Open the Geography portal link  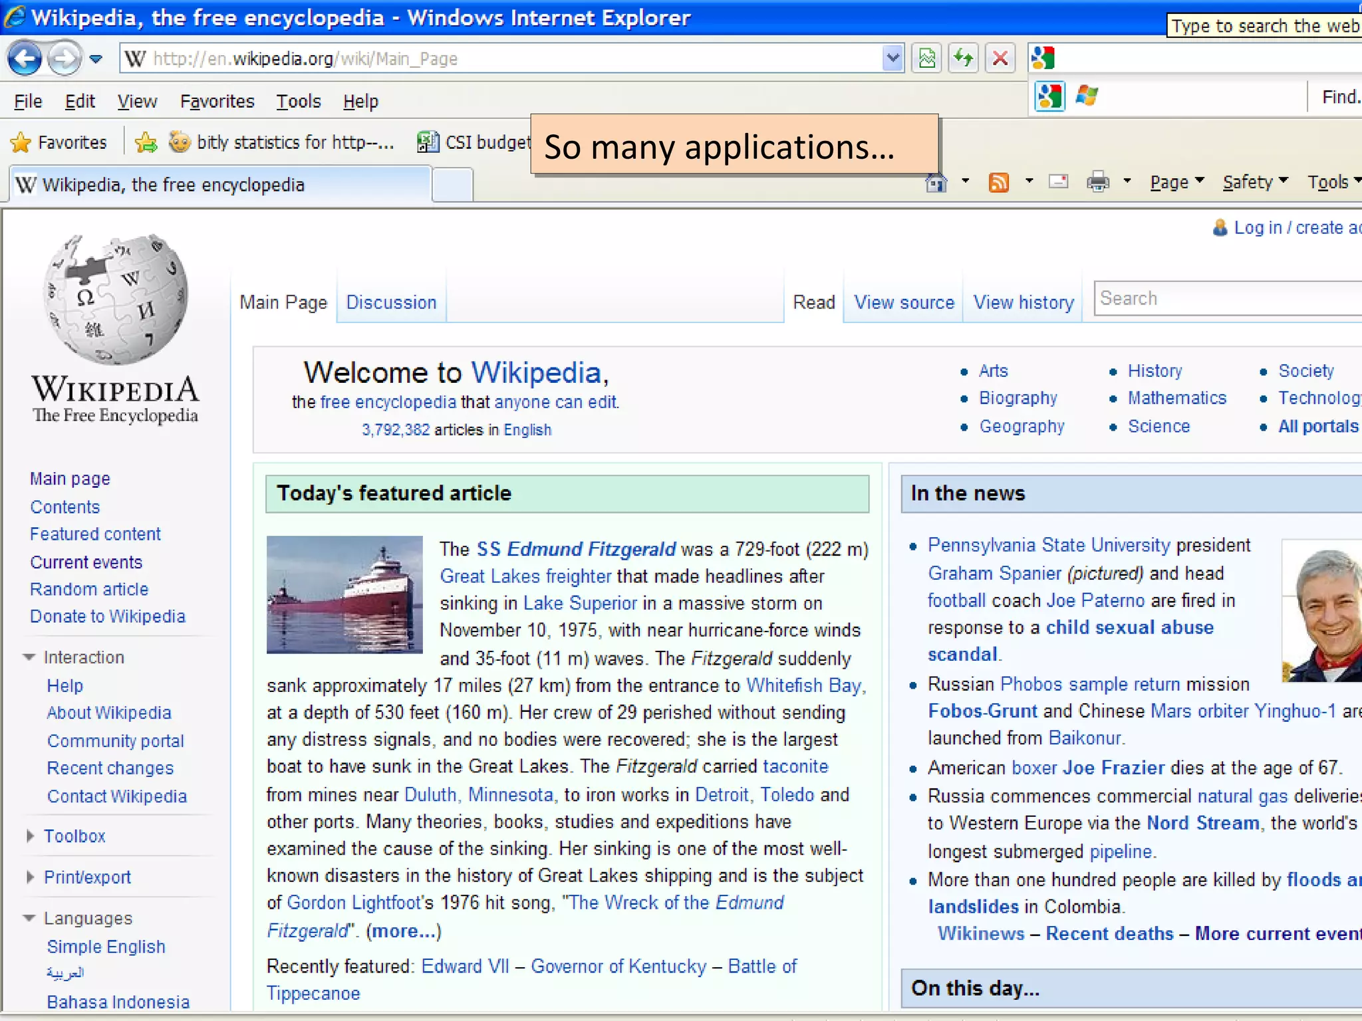coord(1021,427)
